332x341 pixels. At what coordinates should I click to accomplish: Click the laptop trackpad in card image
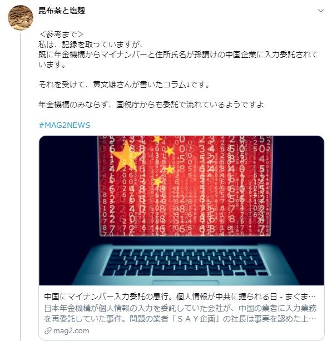185,283
